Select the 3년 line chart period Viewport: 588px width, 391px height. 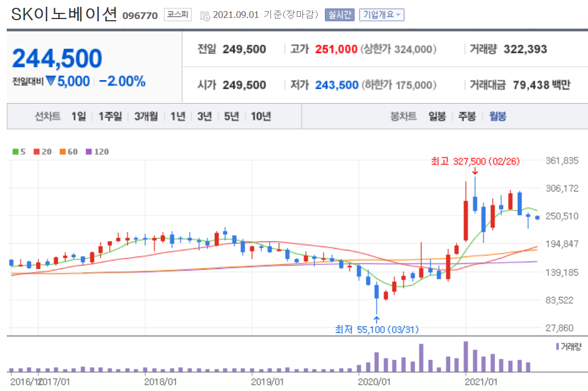[205, 117]
